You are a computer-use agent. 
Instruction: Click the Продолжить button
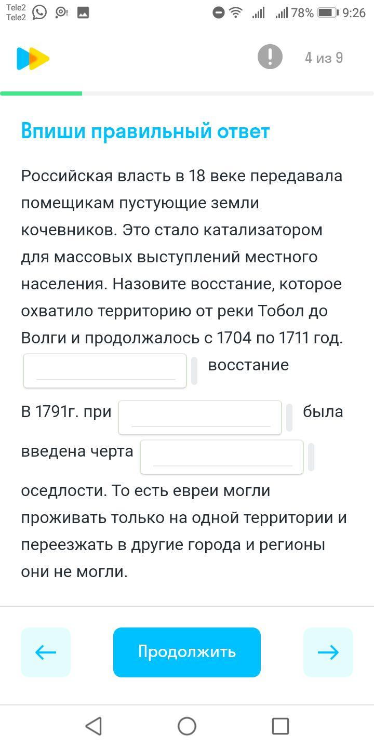pos(187,652)
